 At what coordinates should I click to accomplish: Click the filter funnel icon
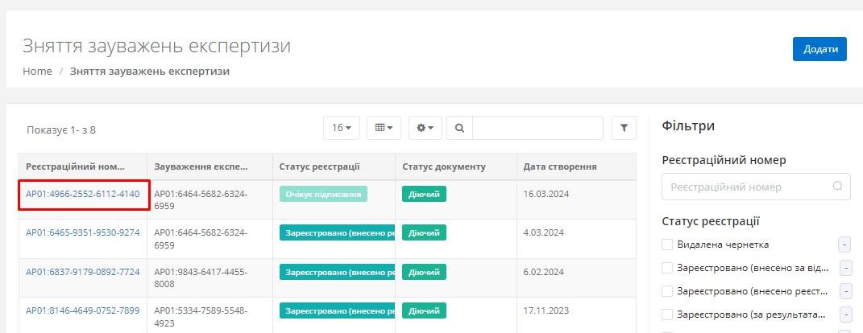tap(624, 128)
